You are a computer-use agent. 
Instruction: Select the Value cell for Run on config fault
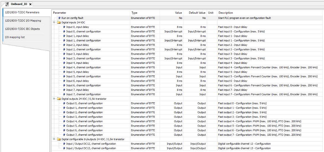pyautogui.click(x=171, y=18)
